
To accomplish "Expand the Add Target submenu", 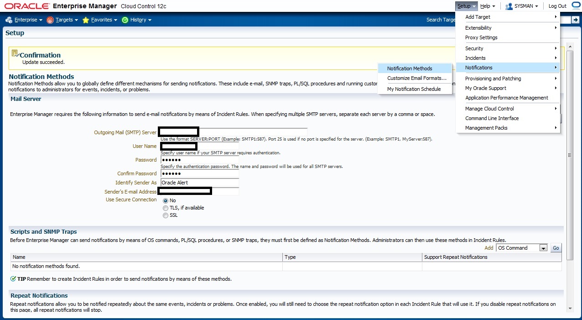I will 511,17.
